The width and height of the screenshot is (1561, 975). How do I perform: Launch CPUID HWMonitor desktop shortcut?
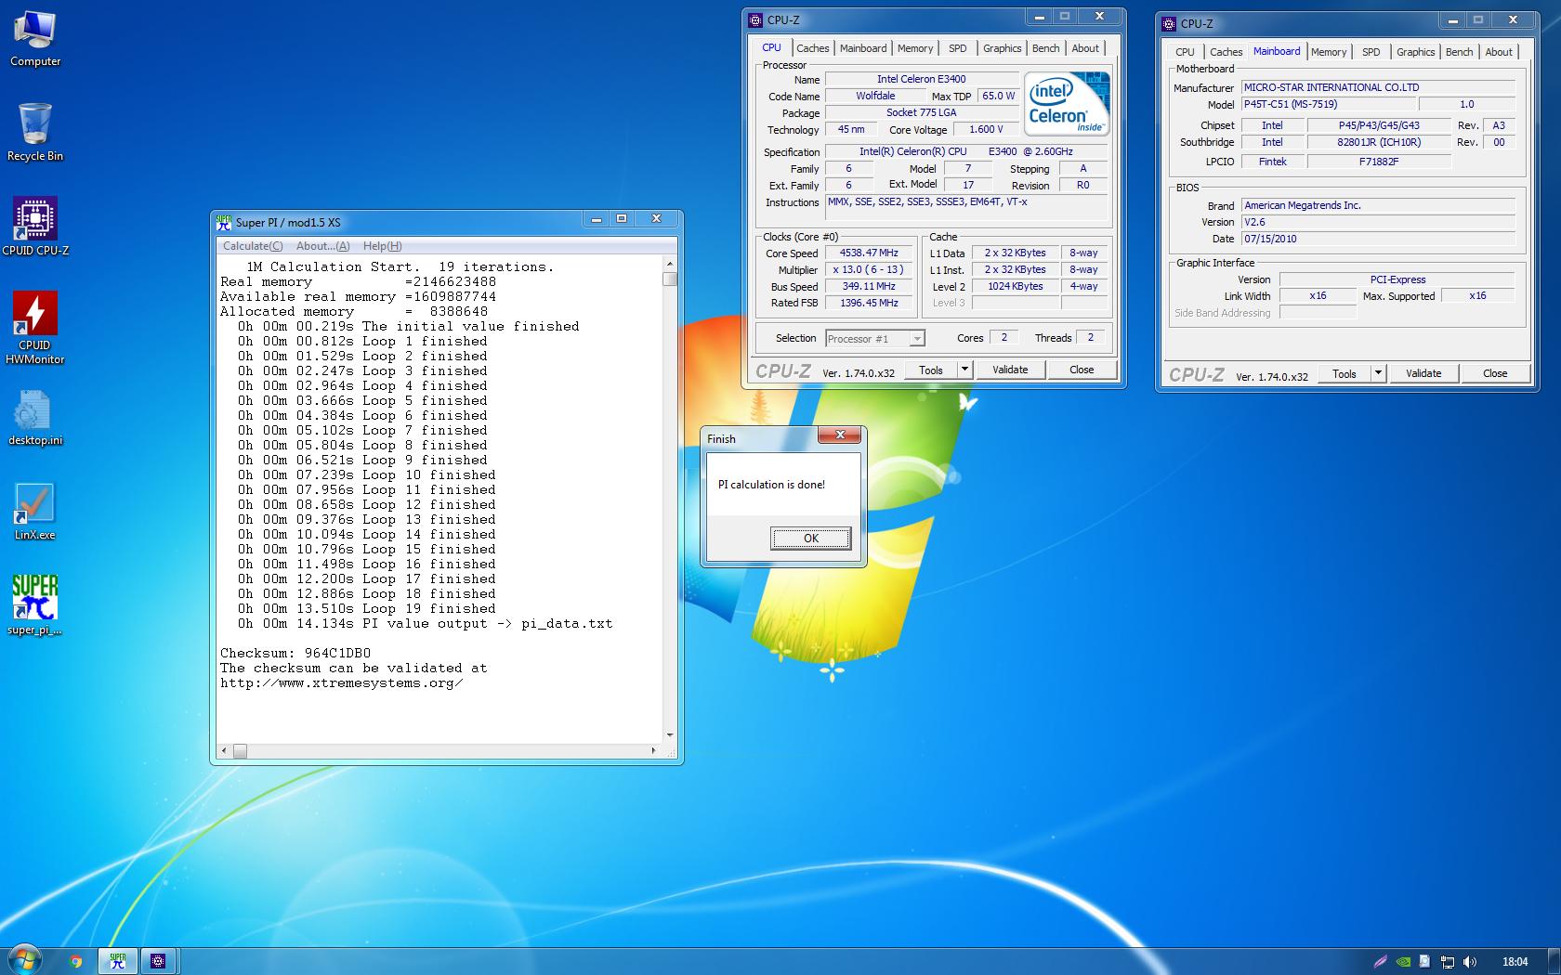point(35,327)
